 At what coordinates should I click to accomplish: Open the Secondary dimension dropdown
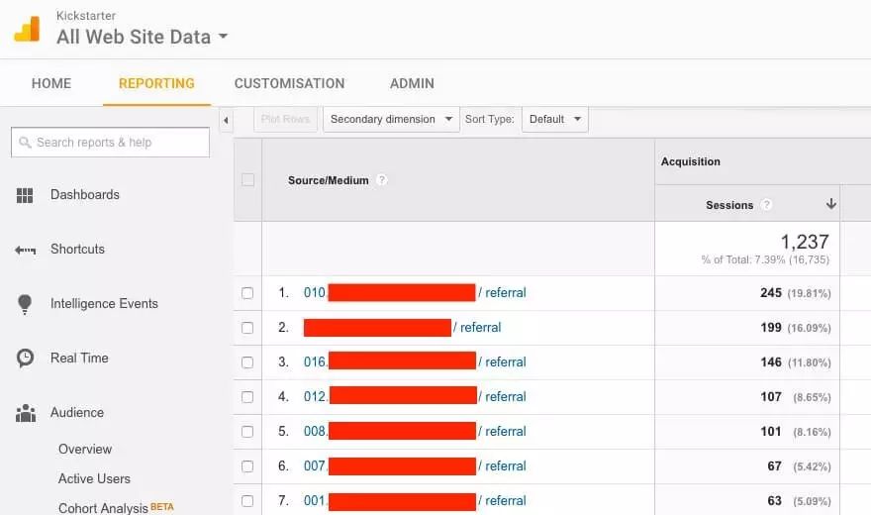[x=391, y=120]
